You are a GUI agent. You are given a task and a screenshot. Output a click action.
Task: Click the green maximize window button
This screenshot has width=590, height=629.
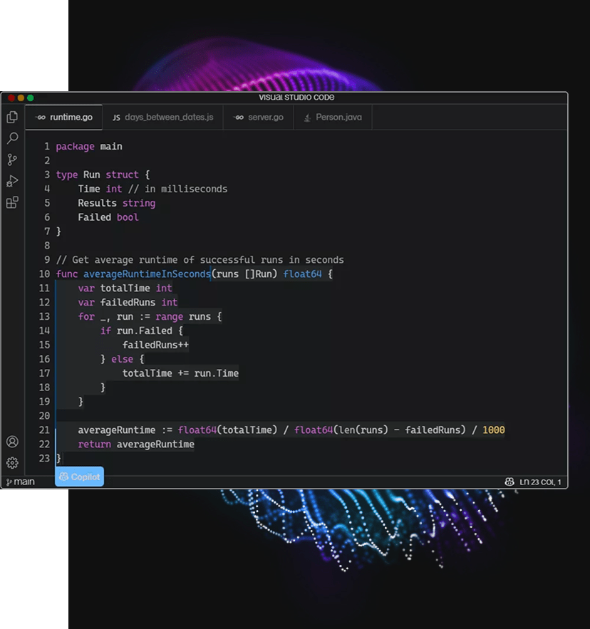click(31, 98)
